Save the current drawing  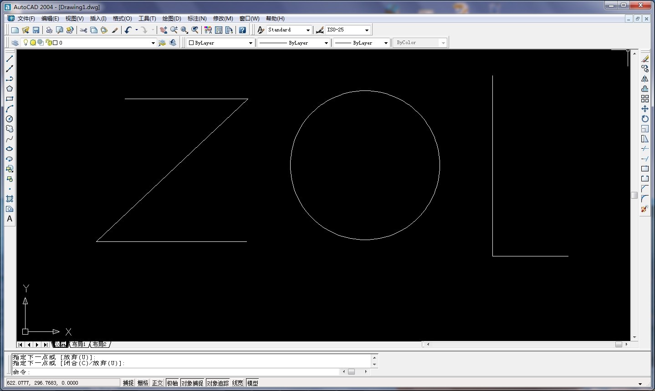pos(36,30)
